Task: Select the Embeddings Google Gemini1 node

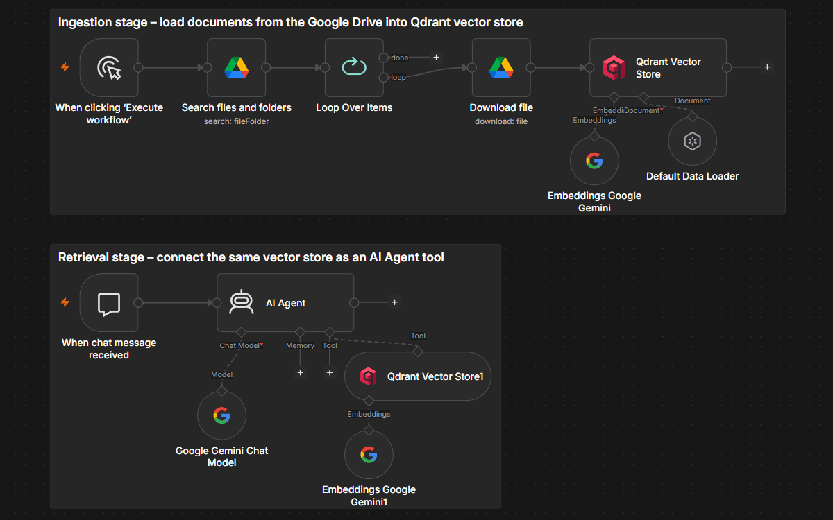Action: pyautogui.click(x=369, y=455)
